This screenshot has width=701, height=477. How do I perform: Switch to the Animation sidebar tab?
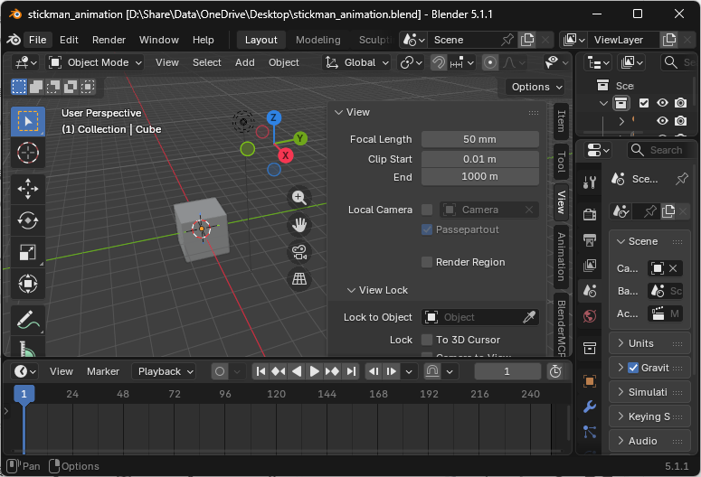tap(562, 257)
